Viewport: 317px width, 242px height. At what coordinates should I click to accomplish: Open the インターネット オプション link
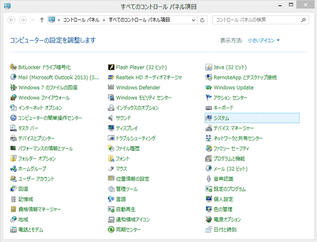point(40,108)
